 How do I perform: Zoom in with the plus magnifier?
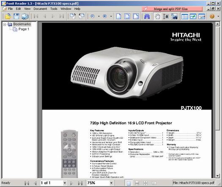105,16
